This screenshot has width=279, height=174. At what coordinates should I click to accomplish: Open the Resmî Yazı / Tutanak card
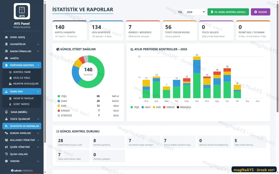pos(253,31)
